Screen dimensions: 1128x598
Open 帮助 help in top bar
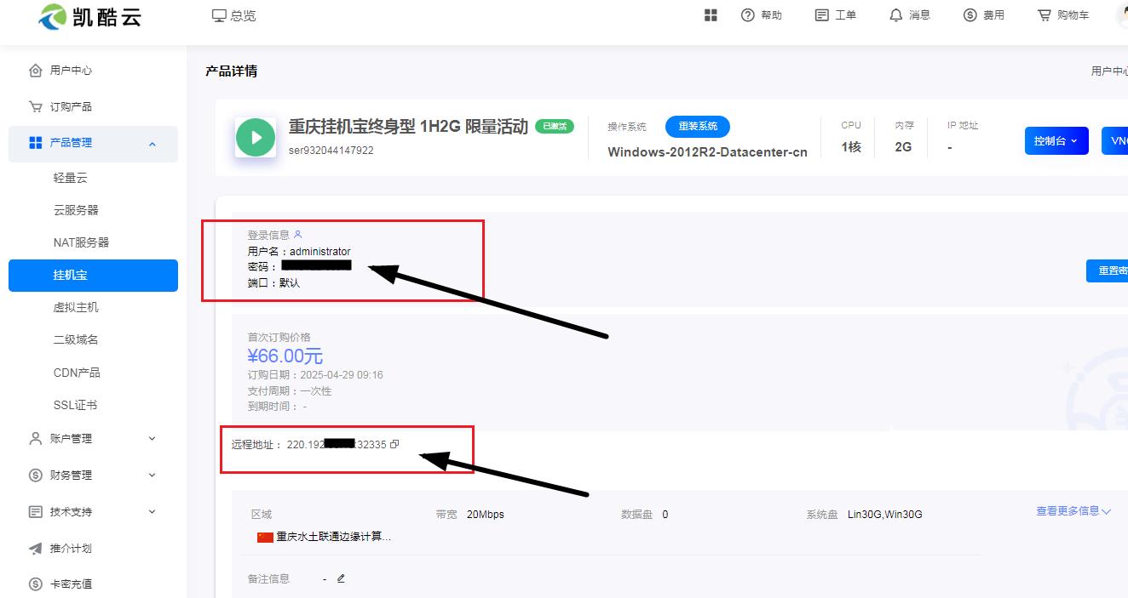[762, 15]
